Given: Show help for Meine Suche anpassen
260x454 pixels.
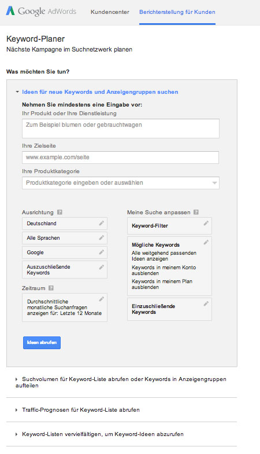Looking at the screenshot, I should point(196,212).
